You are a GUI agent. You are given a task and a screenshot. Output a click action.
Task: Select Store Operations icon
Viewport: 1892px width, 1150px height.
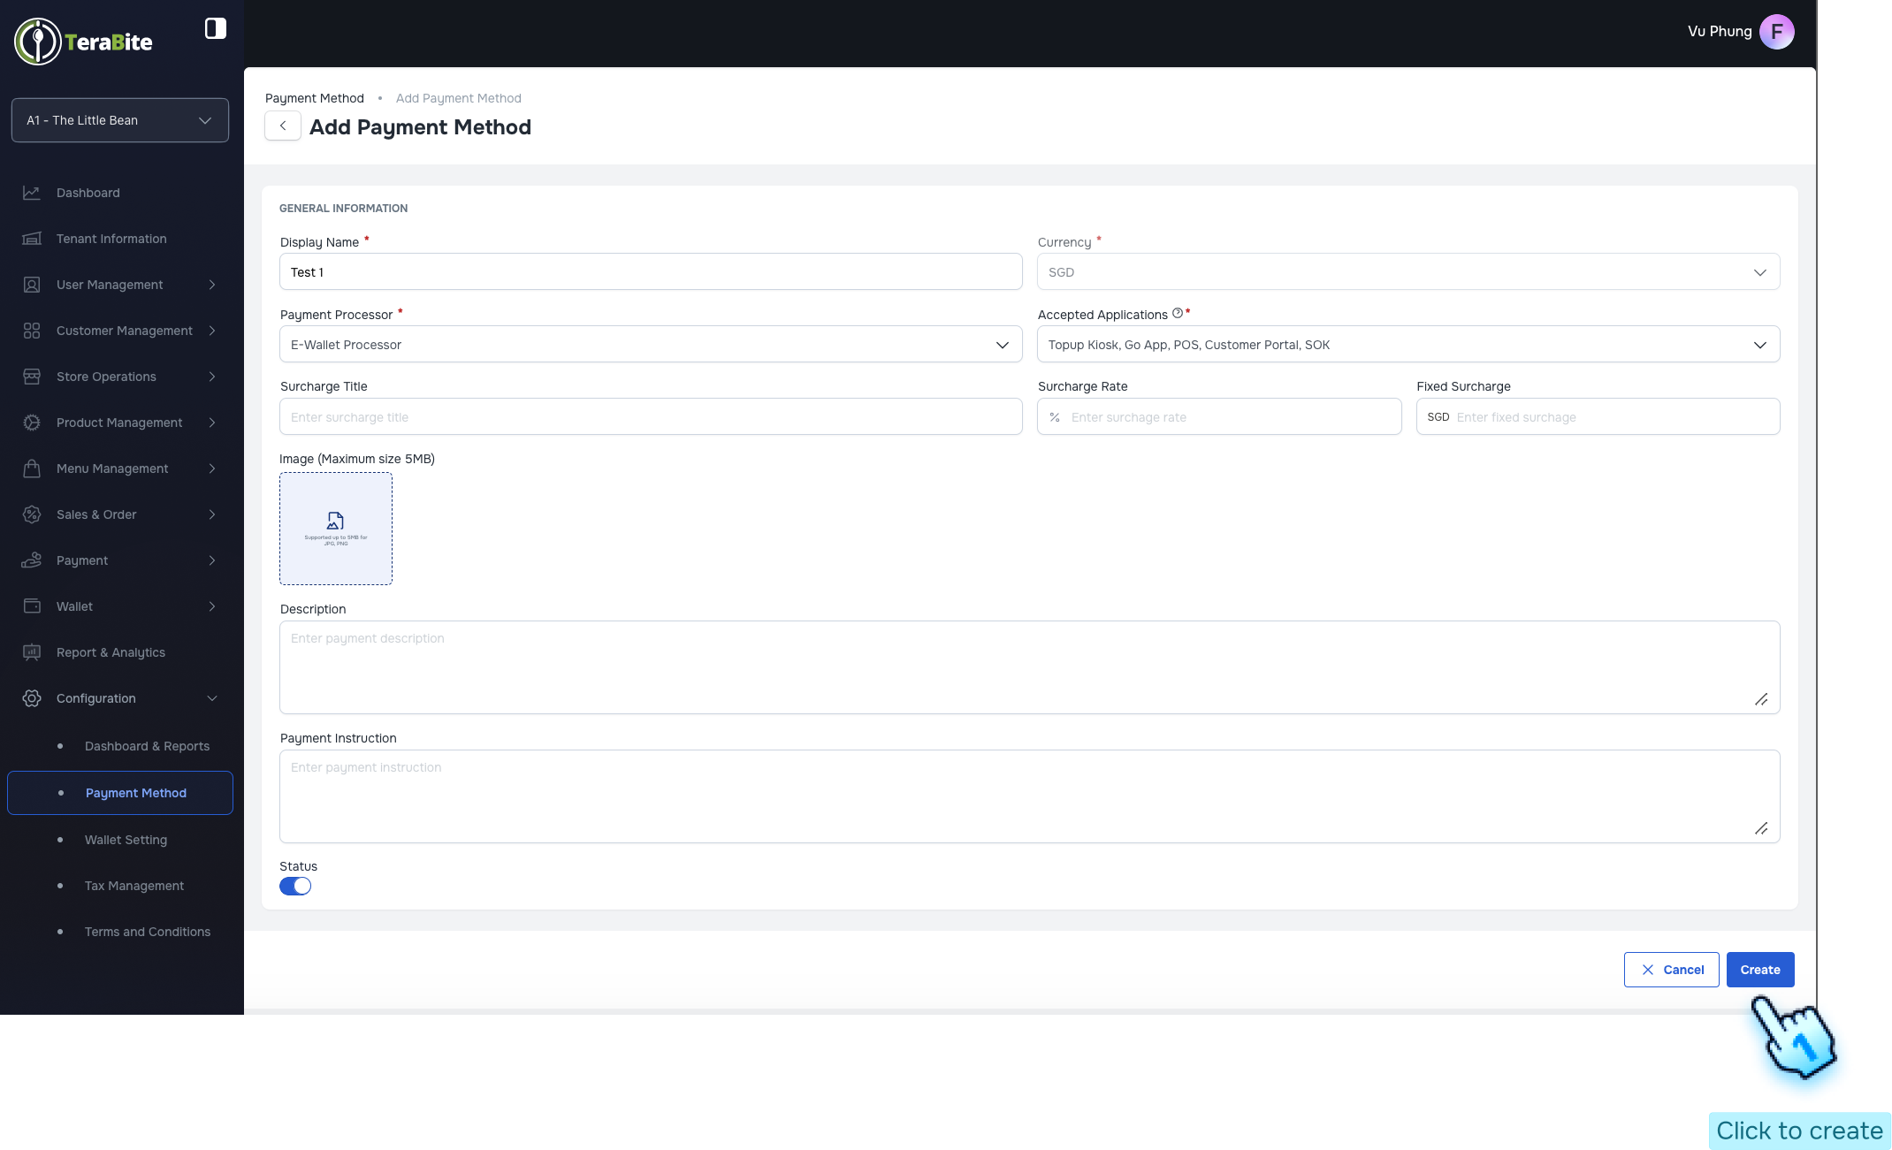click(x=32, y=377)
